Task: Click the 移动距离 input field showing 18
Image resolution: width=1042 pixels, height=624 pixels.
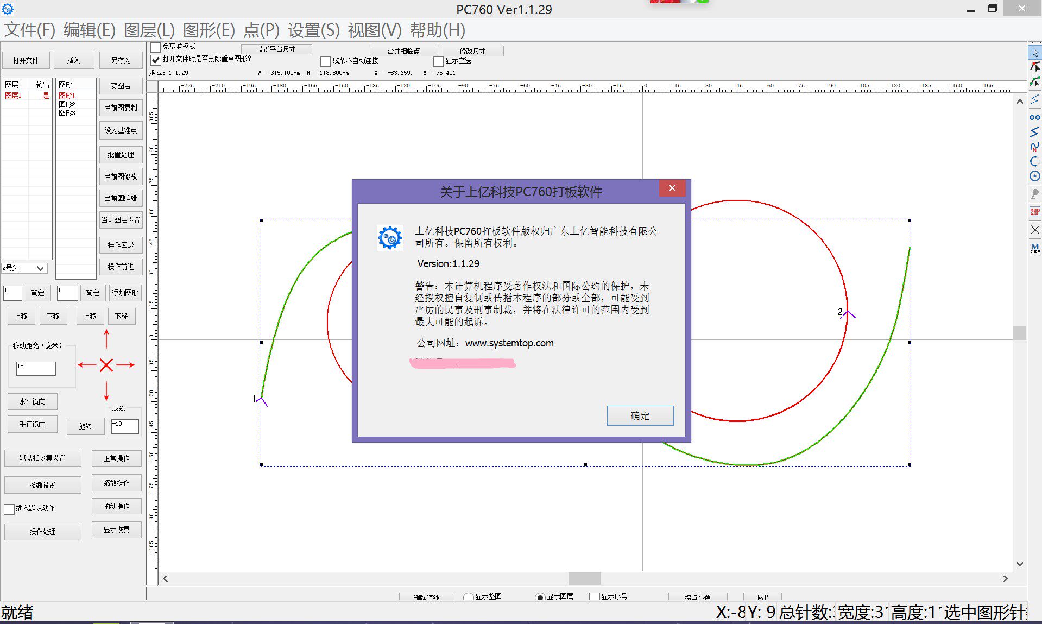Action: click(x=36, y=369)
